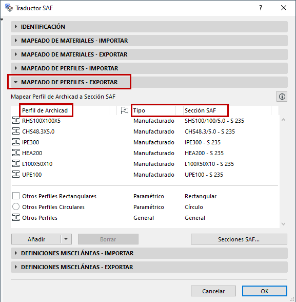Click the Círculo SAF section cell
Screen dimensions: 296x302
click(x=194, y=207)
